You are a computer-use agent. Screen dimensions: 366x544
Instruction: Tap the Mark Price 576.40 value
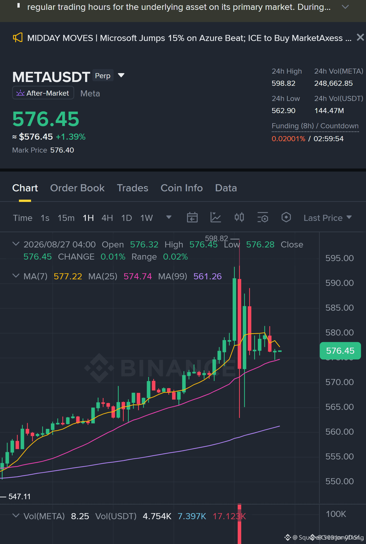62,150
